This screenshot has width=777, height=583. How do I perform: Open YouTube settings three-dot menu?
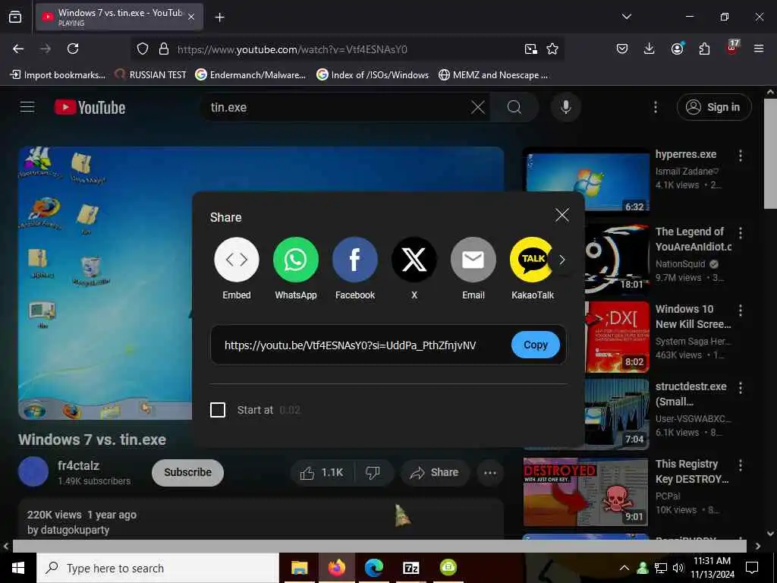pyautogui.click(x=655, y=107)
